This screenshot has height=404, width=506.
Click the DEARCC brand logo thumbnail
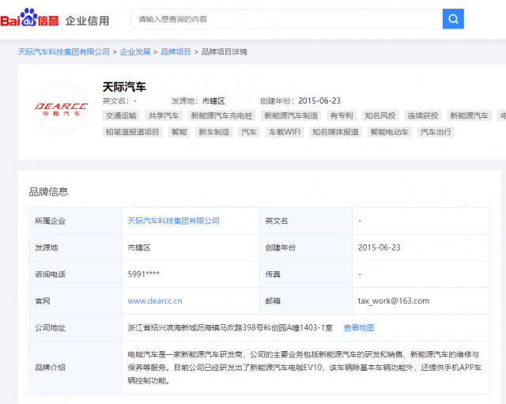(x=62, y=108)
